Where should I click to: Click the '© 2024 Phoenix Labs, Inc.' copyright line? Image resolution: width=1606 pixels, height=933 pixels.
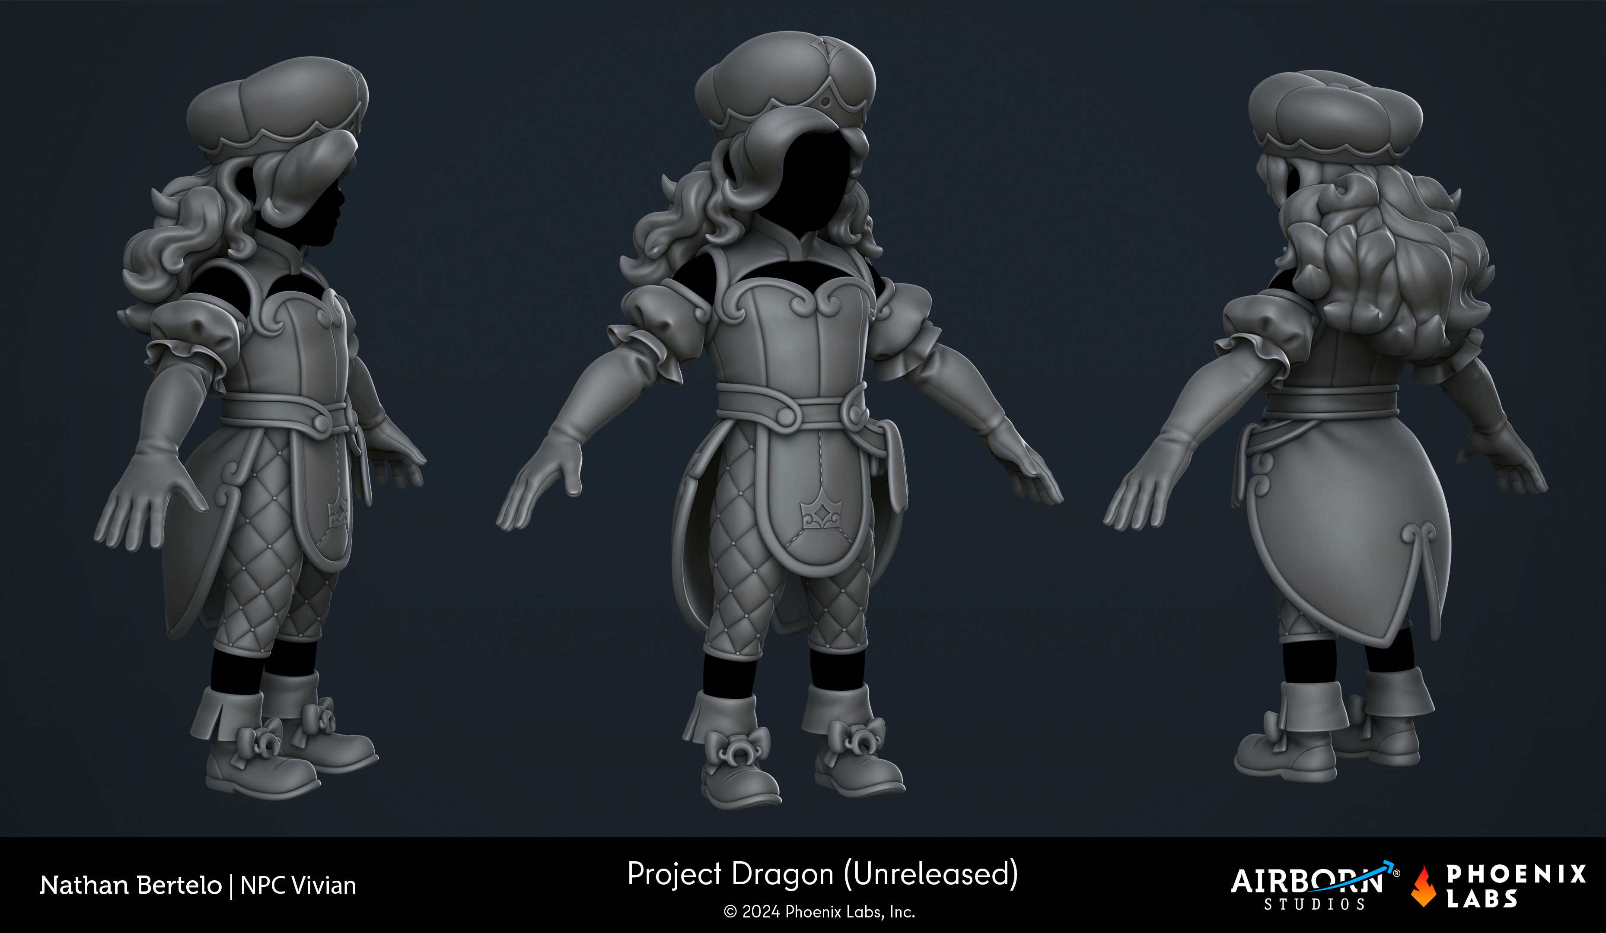pos(819,912)
